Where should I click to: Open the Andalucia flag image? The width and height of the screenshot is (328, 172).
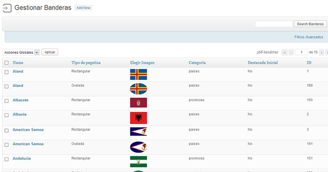[139, 162]
